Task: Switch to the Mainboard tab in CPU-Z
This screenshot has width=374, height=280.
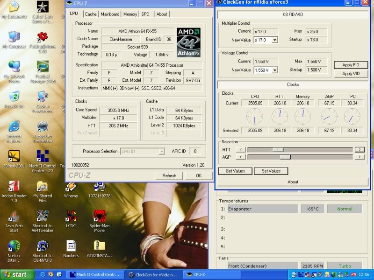Action: pos(110,14)
